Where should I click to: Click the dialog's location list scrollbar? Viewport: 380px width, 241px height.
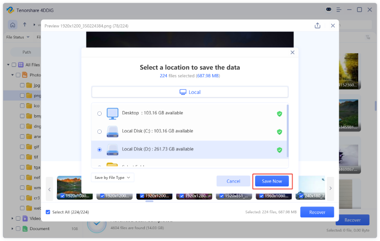[x=288, y=130]
